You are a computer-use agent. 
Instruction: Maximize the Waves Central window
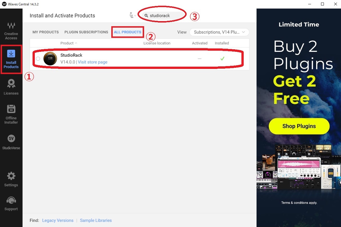pyautogui.click(x=322, y=4)
